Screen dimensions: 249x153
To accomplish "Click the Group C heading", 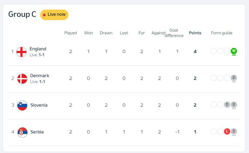I will click(x=22, y=15).
